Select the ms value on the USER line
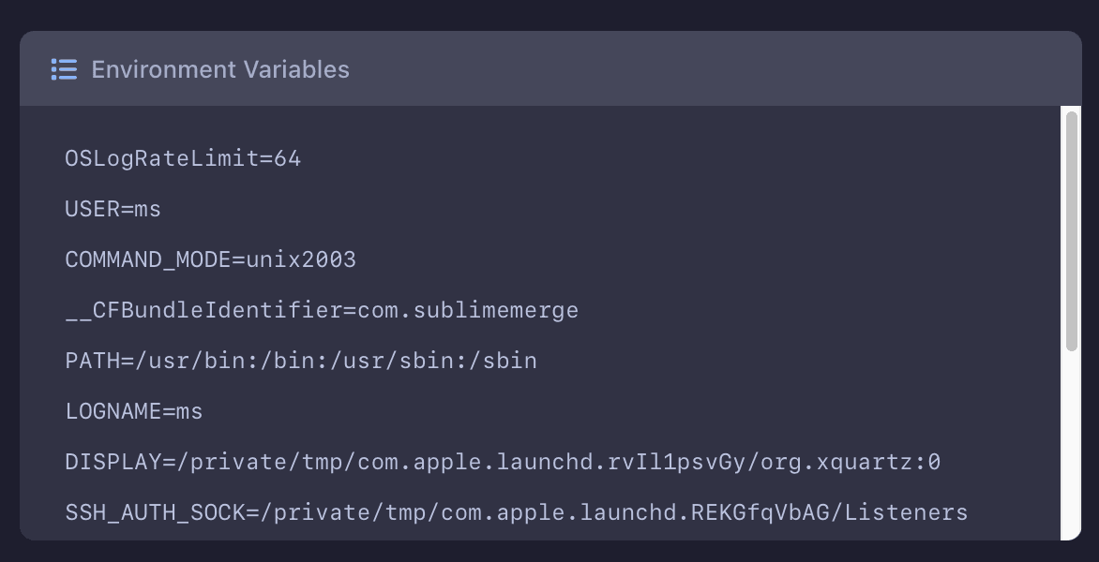The width and height of the screenshot is (1099, 562). [x=148, y=210]
